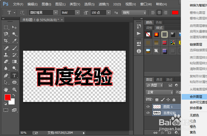Hide layer 图层 1
Screen dimensions: 207x136
click(148, 107)
